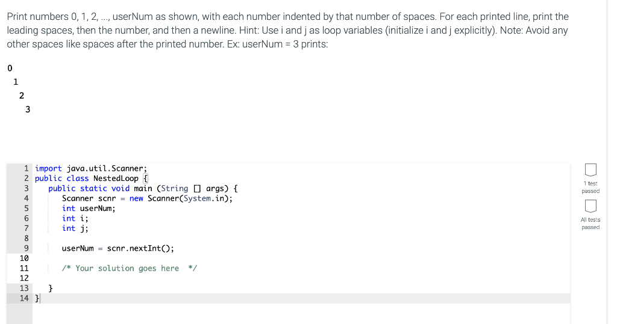Viewport: 617px width, 324px height.
Task: Click the closing brace on line 14
Action: (37, 299)
